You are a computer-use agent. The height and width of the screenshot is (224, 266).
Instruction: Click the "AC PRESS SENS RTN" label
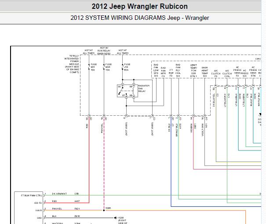pyautogui.click(x=253, y=71)
